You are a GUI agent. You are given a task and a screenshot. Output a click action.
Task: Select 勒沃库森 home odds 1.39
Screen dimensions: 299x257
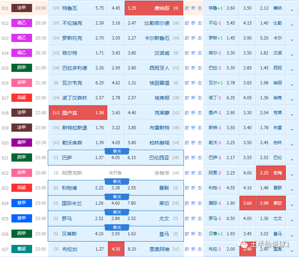pos(78,143)
